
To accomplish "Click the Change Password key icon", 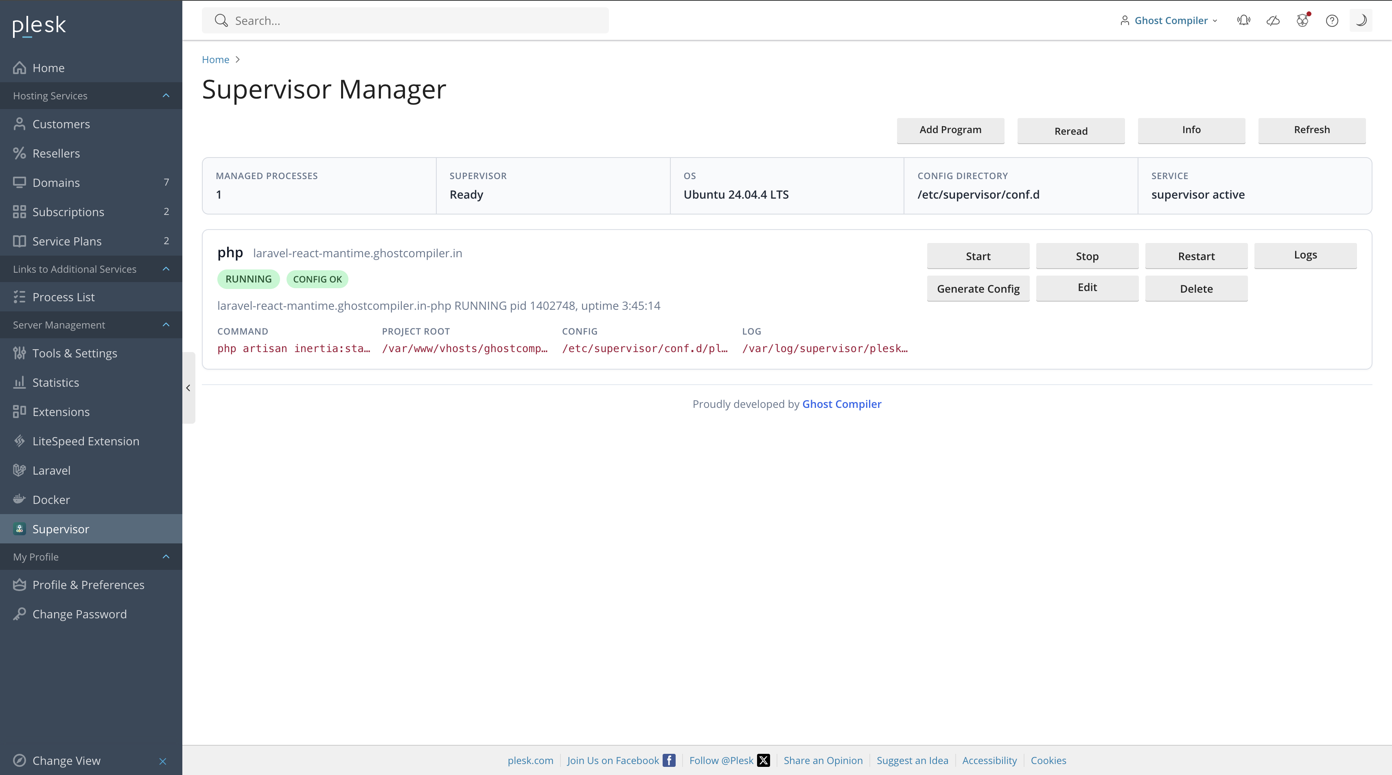I will pos(20,614).
